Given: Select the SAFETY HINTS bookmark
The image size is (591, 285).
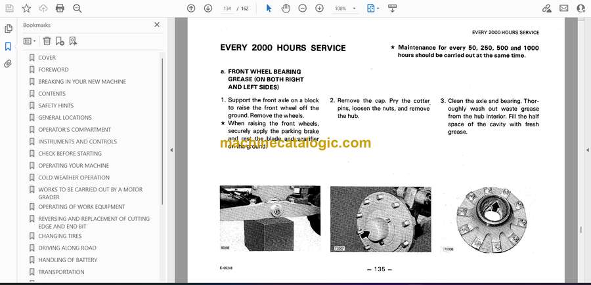Looking at the screenshot, I should point(56,105).
